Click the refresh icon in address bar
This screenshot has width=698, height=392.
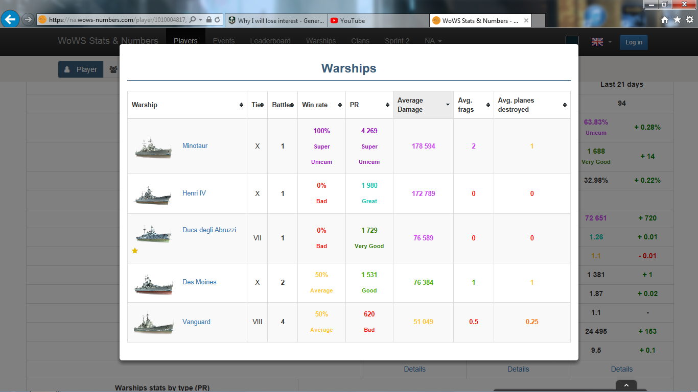[x=217, y=20]
